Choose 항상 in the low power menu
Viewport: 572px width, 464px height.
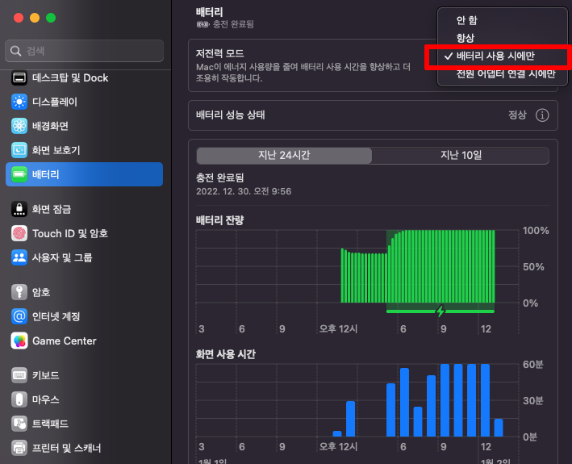(x=466, y=38)
